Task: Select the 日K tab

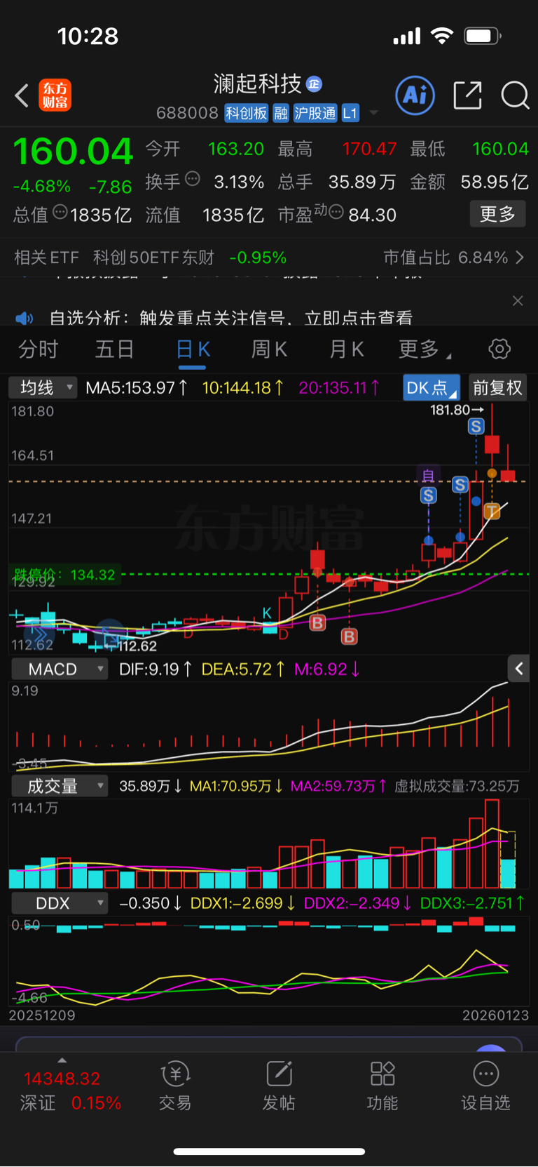Action: (x=193, y=349)
